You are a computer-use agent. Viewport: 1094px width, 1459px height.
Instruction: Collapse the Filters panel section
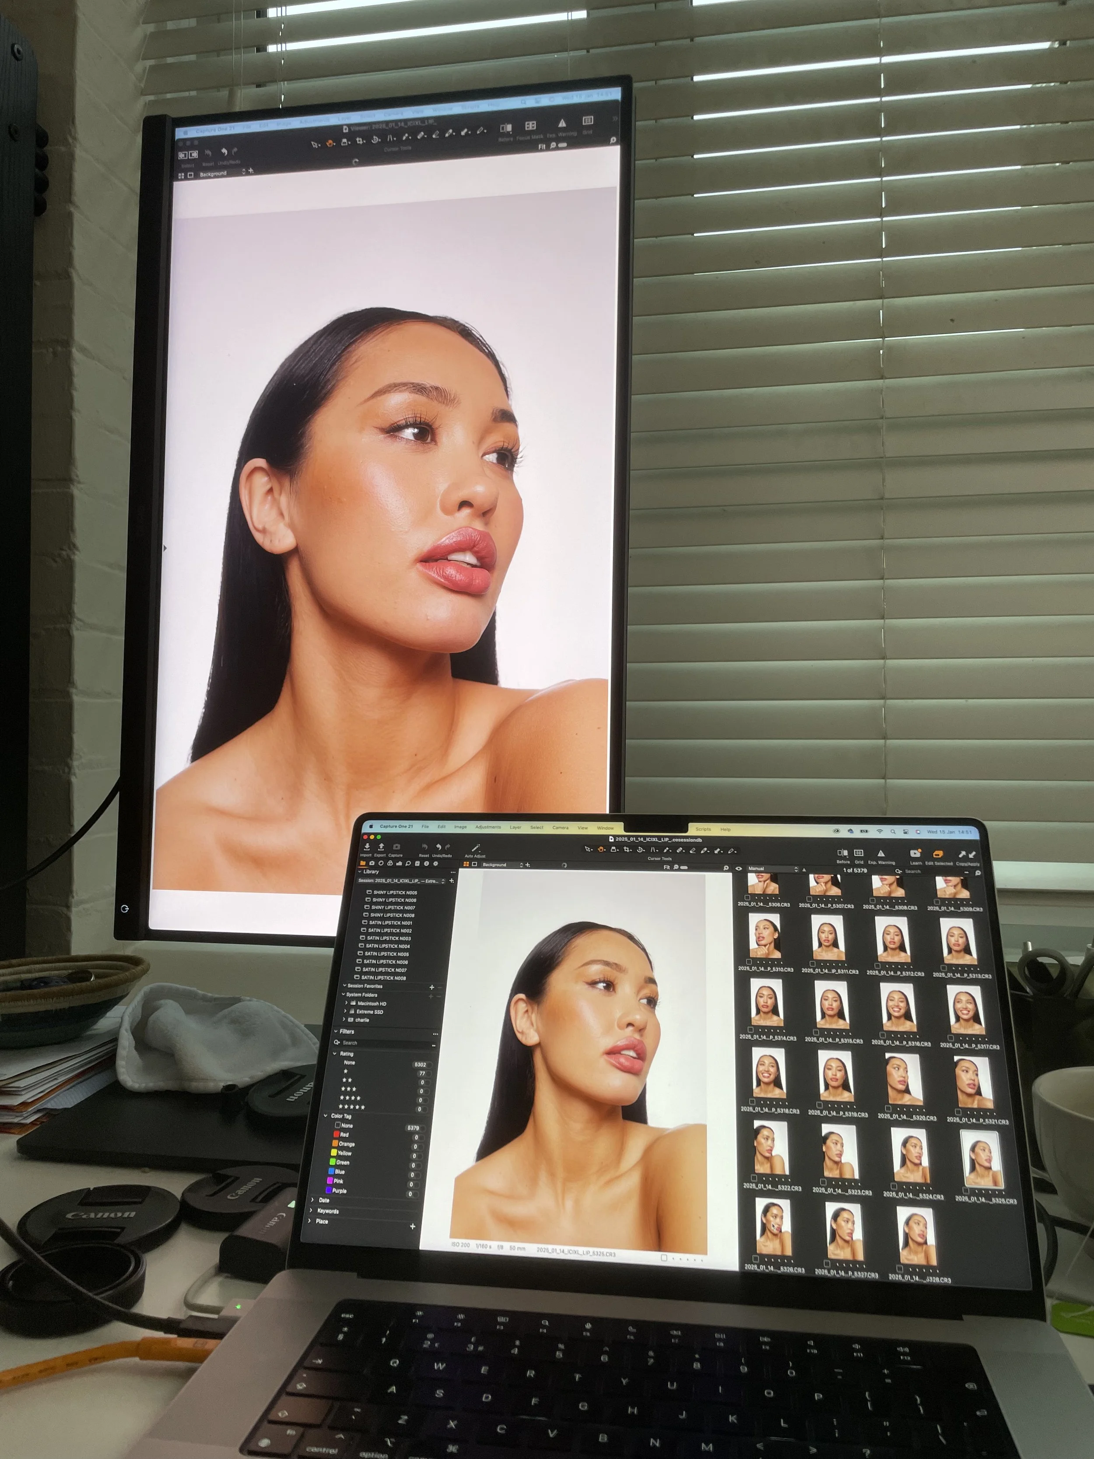tap(336, 1031)
